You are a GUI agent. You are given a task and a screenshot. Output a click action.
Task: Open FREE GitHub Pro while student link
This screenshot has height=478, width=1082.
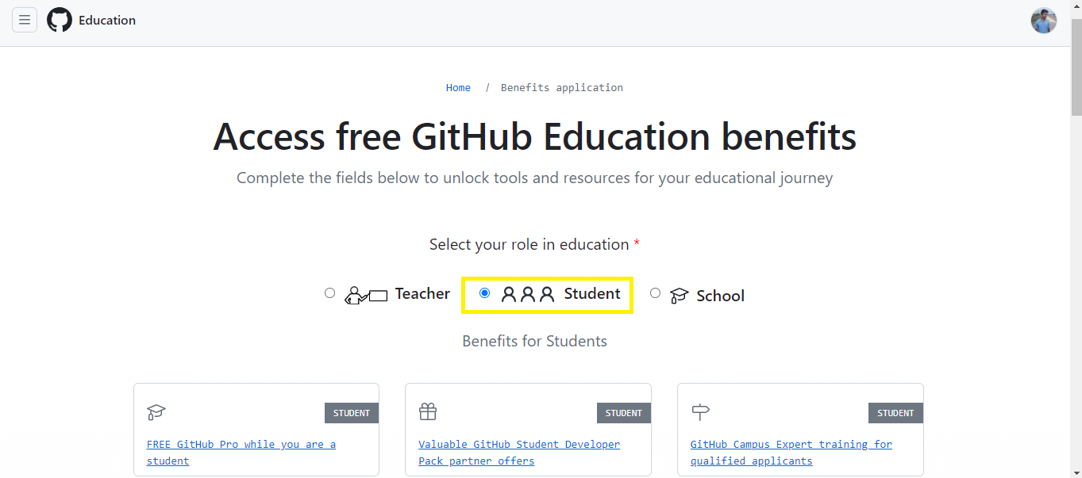click(241, 445)
